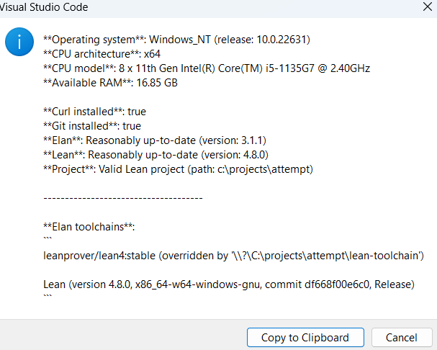
Task: Click the Visual Studio Code title text
Action: coord(44,7)
